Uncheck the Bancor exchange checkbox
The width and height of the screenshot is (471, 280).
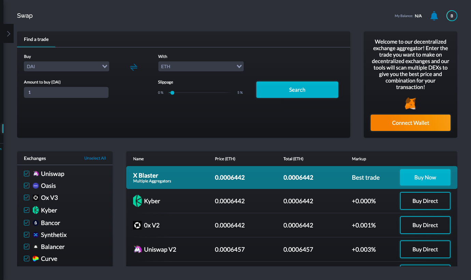27,223
